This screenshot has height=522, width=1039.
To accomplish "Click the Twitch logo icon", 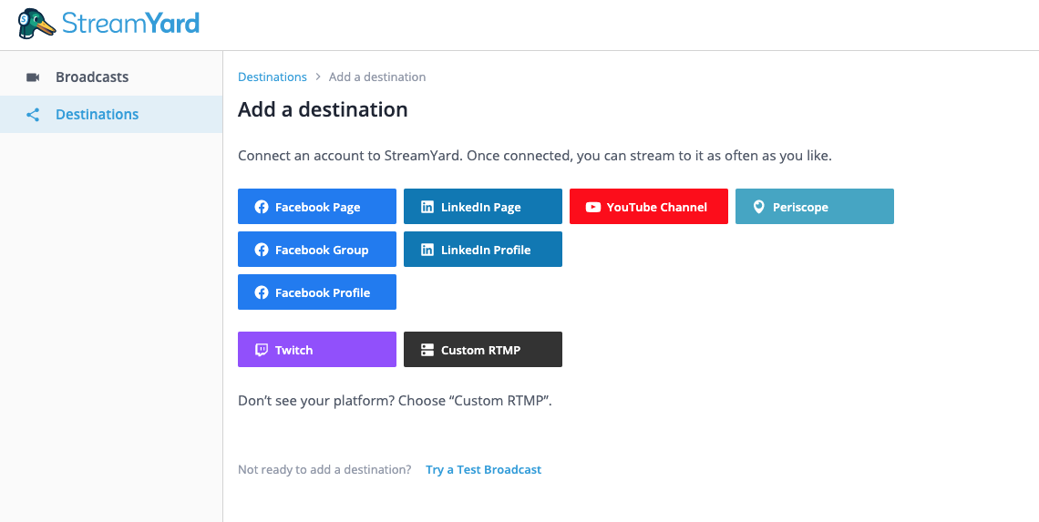I will click(262, 350).
